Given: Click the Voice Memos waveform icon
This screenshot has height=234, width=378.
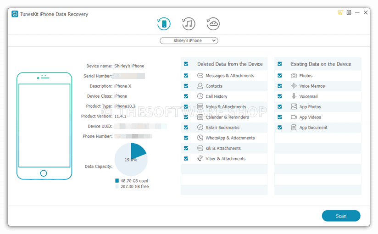Looking at the screenshot, I should coord(294,86).
